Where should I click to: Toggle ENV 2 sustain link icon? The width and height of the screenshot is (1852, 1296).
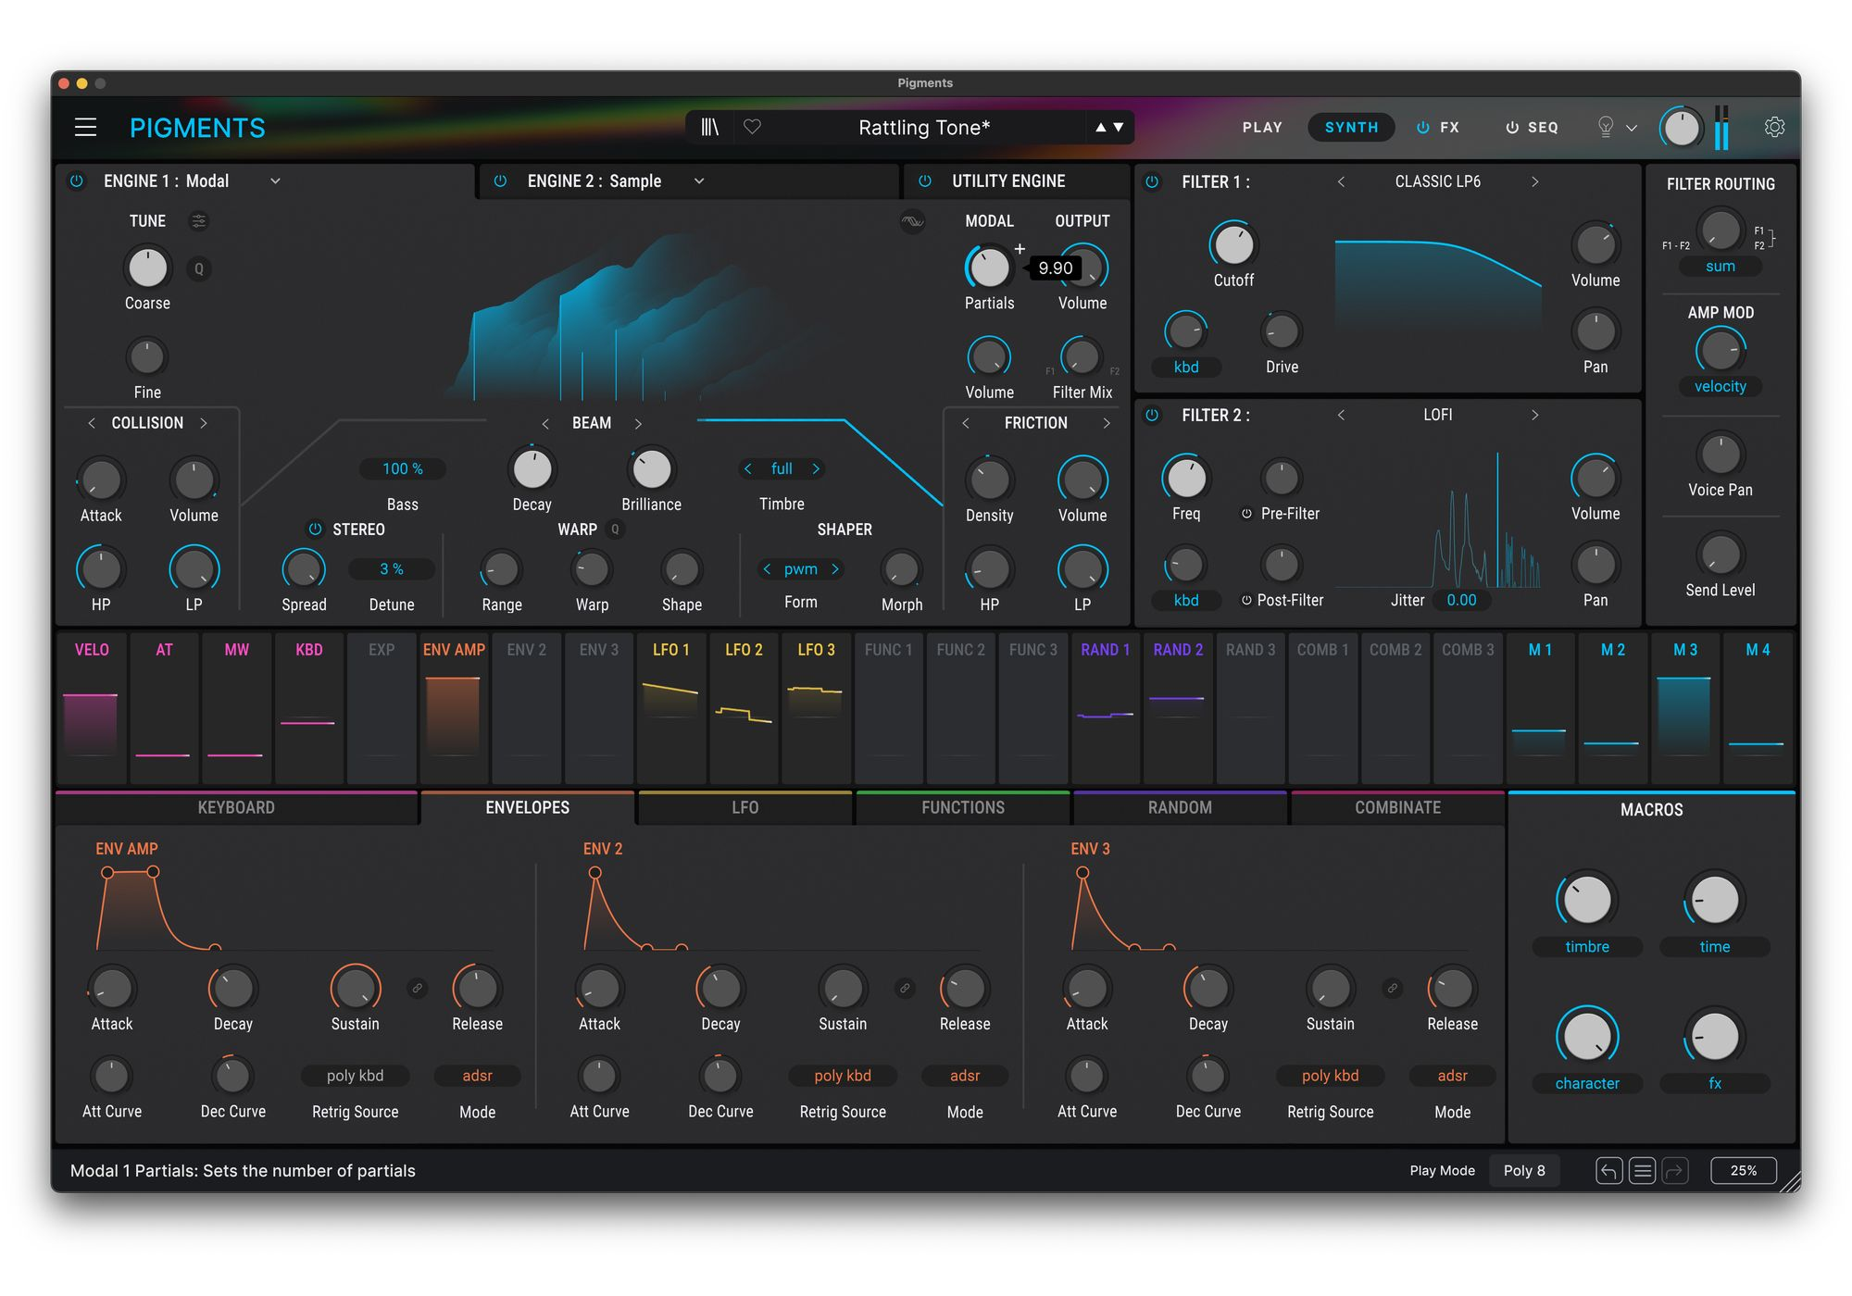click(905, 988)
